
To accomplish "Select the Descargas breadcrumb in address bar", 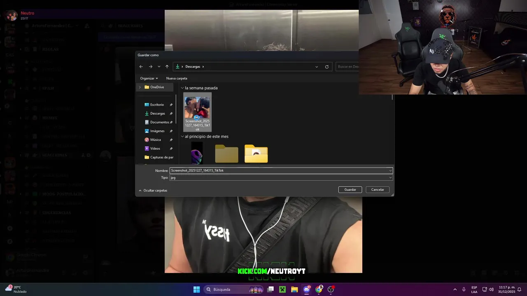I will pos(193,67).
